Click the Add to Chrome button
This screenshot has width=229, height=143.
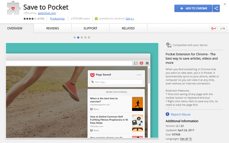(193, 8)
